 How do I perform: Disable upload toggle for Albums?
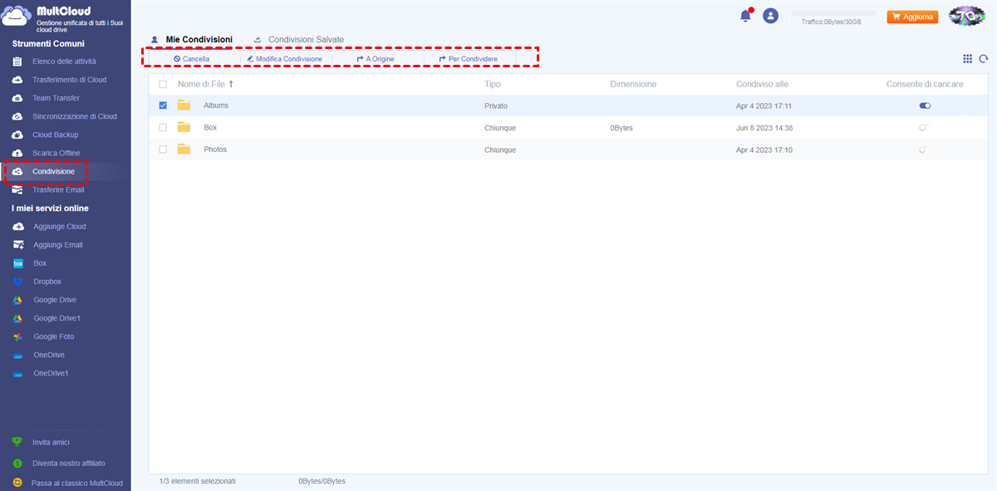click(925, 106)
